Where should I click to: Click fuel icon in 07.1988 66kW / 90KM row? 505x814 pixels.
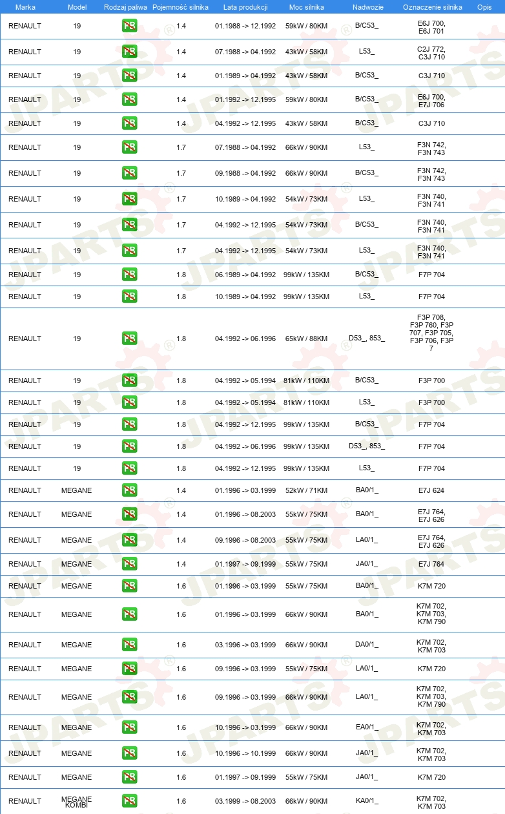click(129, 147)
